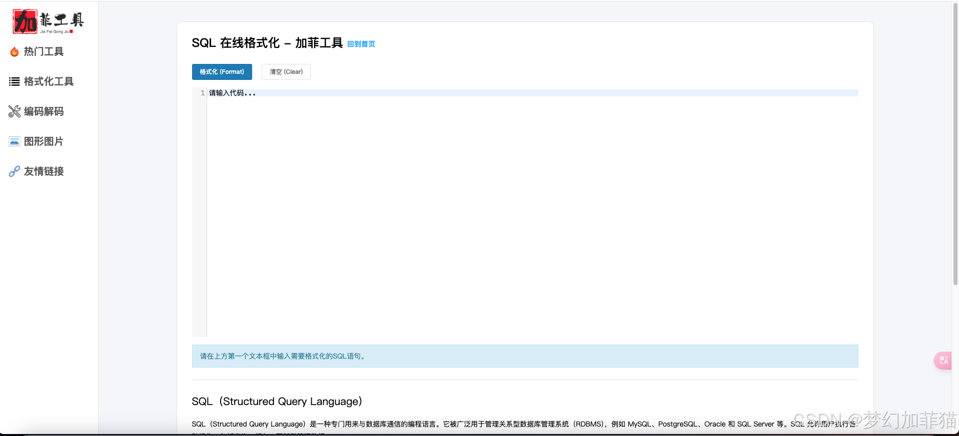
Task: Click the picture icon beside 图形图片
Action: point(15,141)
